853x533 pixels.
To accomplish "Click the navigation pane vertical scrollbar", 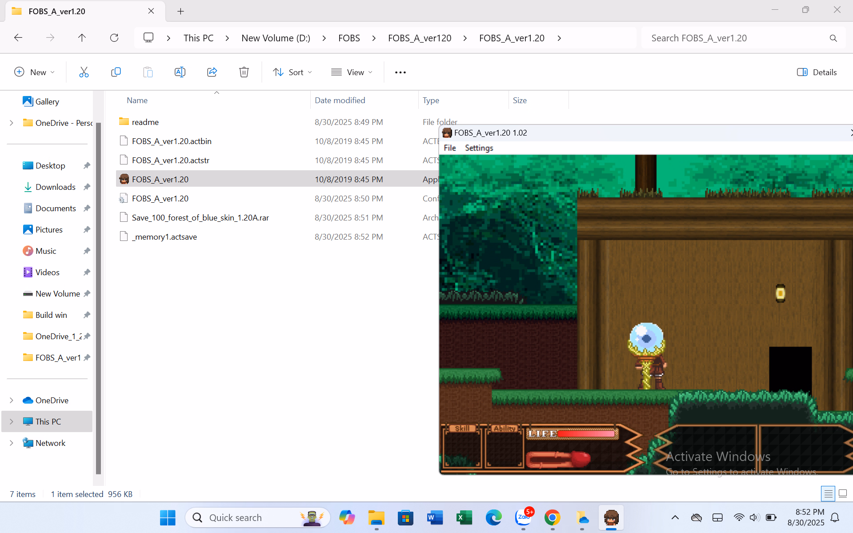I will (98, 298).
